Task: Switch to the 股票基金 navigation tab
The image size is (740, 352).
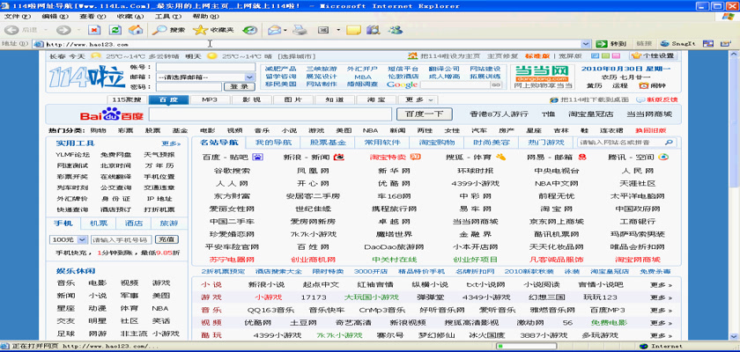Action: (328, 143)
